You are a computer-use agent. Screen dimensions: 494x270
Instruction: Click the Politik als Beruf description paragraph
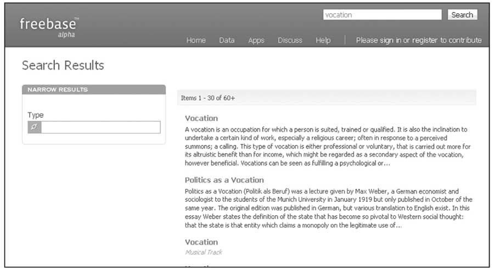coord(329,208)
